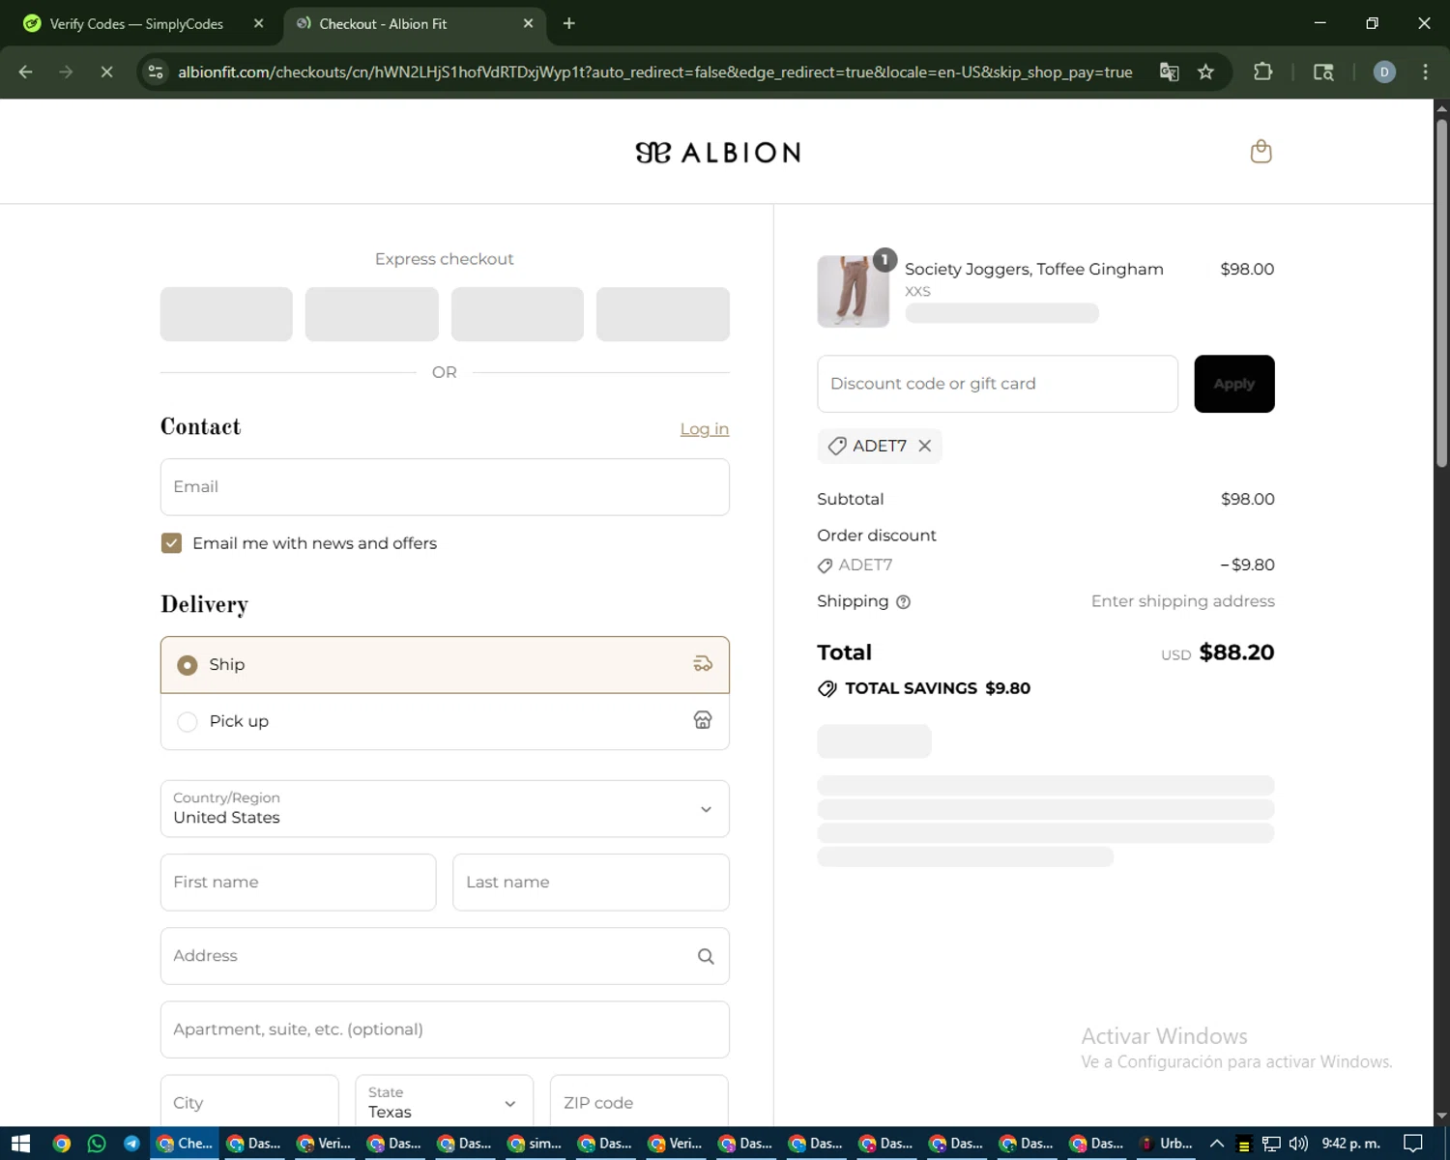This screenshot has width=1450, height=1160.
Task: Select the Pick up delivery option
Action: click(445, 721)
